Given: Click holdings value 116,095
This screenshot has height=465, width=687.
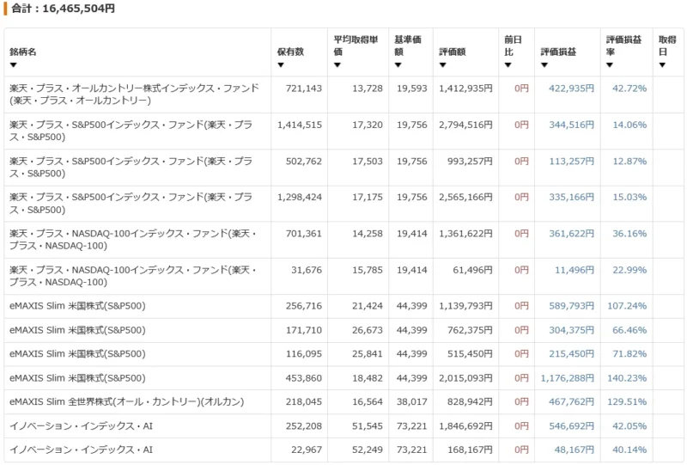Looking at the screenshot, I should (x=304, y=353).
